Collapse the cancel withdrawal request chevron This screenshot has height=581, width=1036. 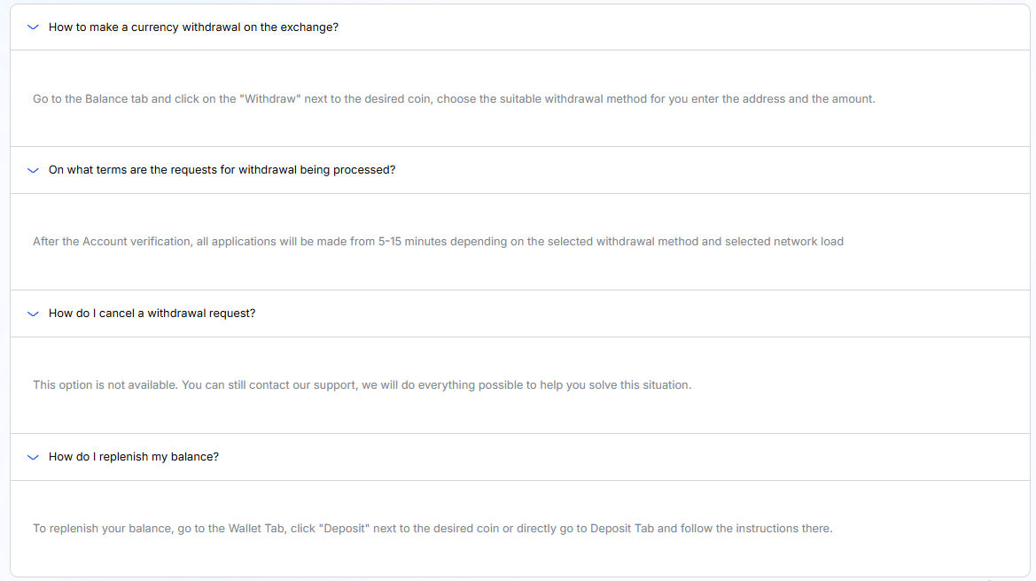pos(34,314)
